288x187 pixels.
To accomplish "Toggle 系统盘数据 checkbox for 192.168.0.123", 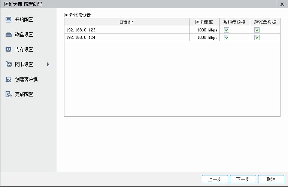I will 227,30.
